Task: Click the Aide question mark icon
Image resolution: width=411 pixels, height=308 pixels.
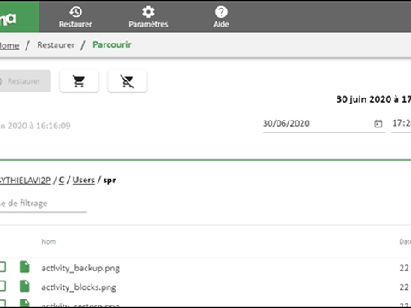Action: click(x=221, y=12)
